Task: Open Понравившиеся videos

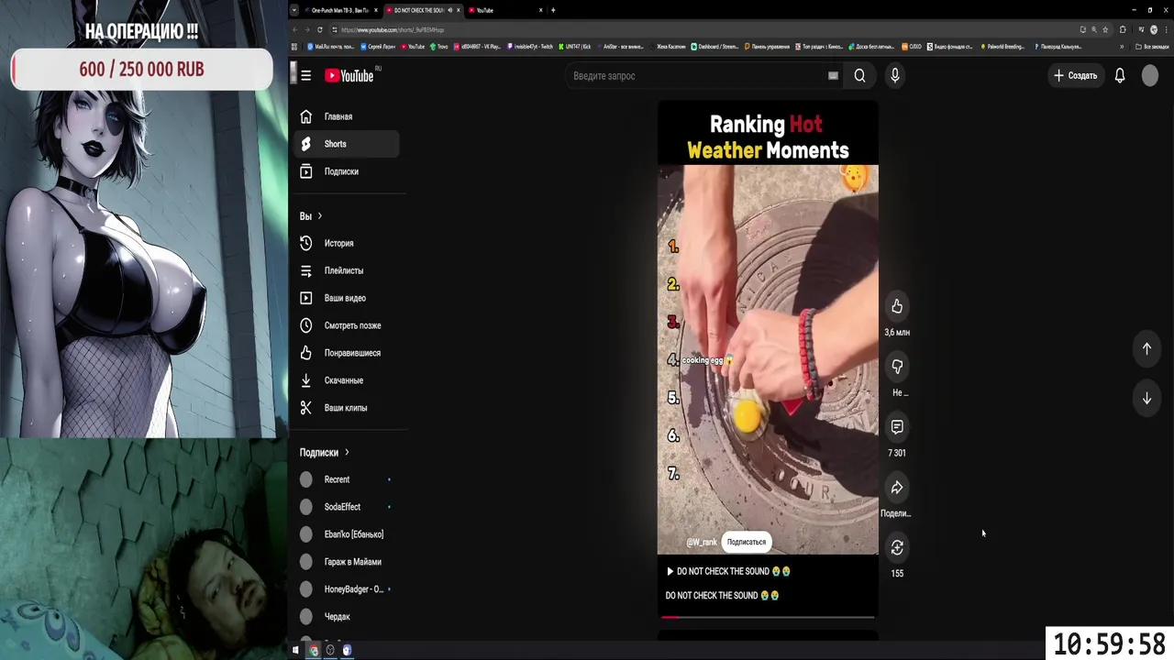Action: point(349,353)
